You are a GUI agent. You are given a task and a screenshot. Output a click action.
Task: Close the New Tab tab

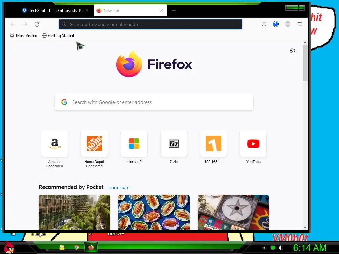[x=162, y=10]
